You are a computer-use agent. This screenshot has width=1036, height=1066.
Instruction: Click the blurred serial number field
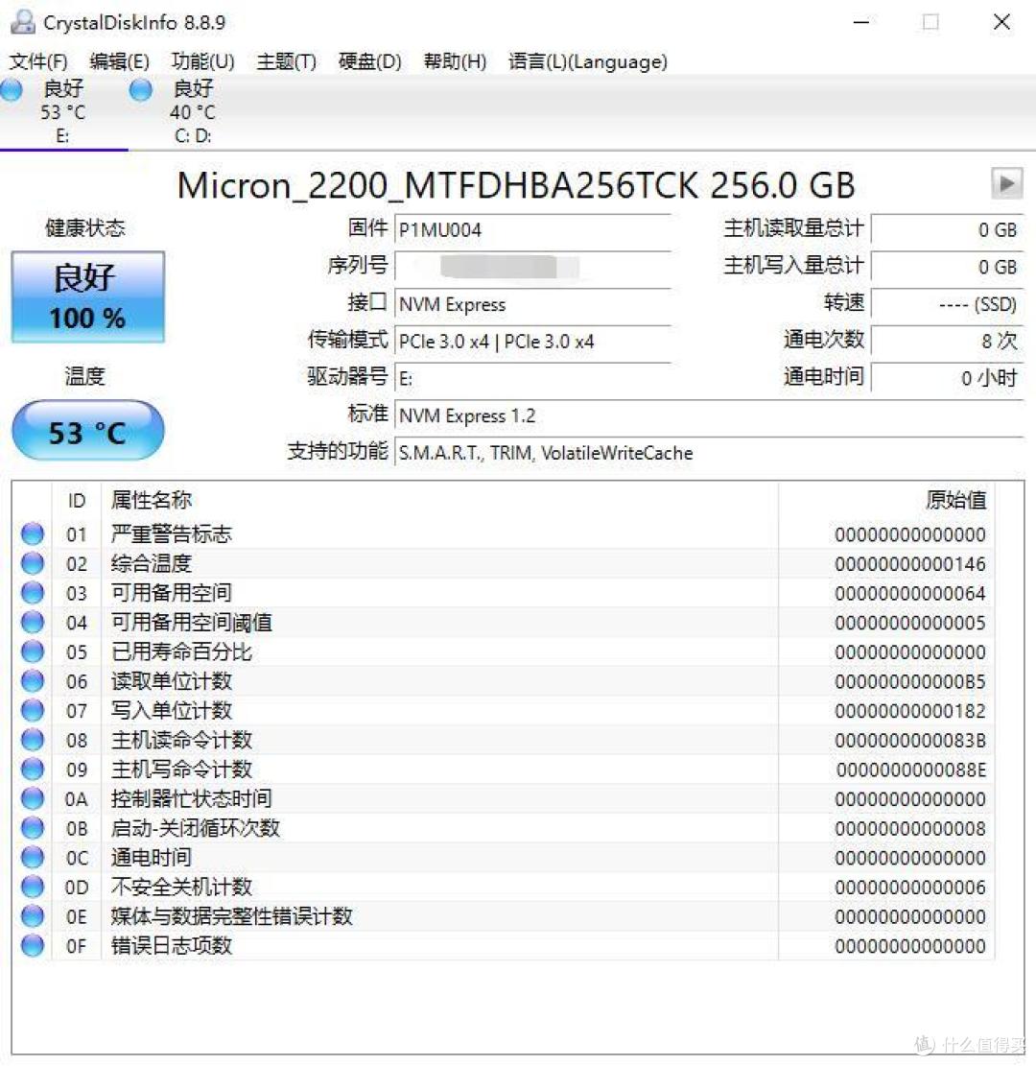[x=533, y=267]
